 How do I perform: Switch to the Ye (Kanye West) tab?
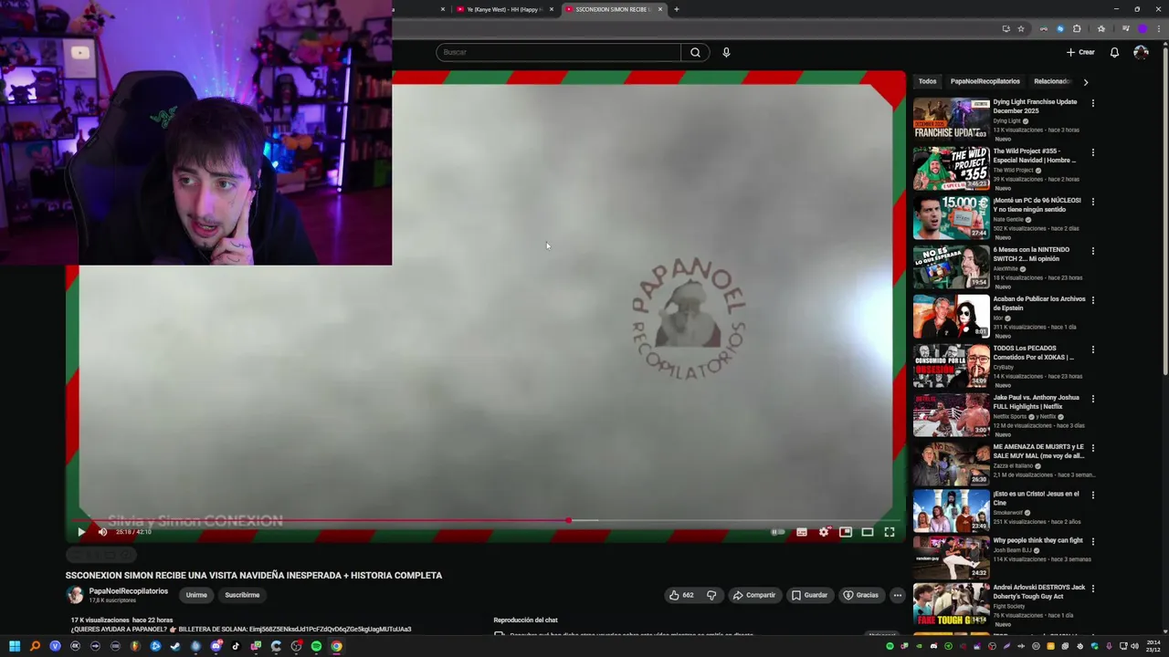pyautogui.click(x=502, y=9)
